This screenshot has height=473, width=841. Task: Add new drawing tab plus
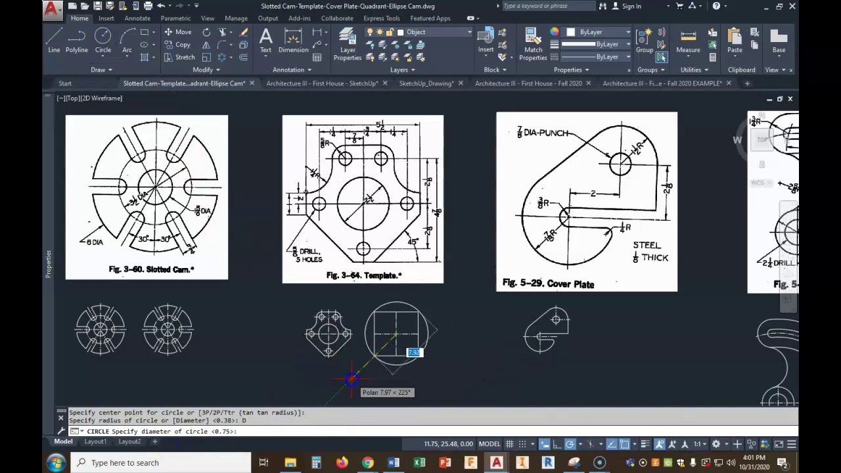[747, 83]
